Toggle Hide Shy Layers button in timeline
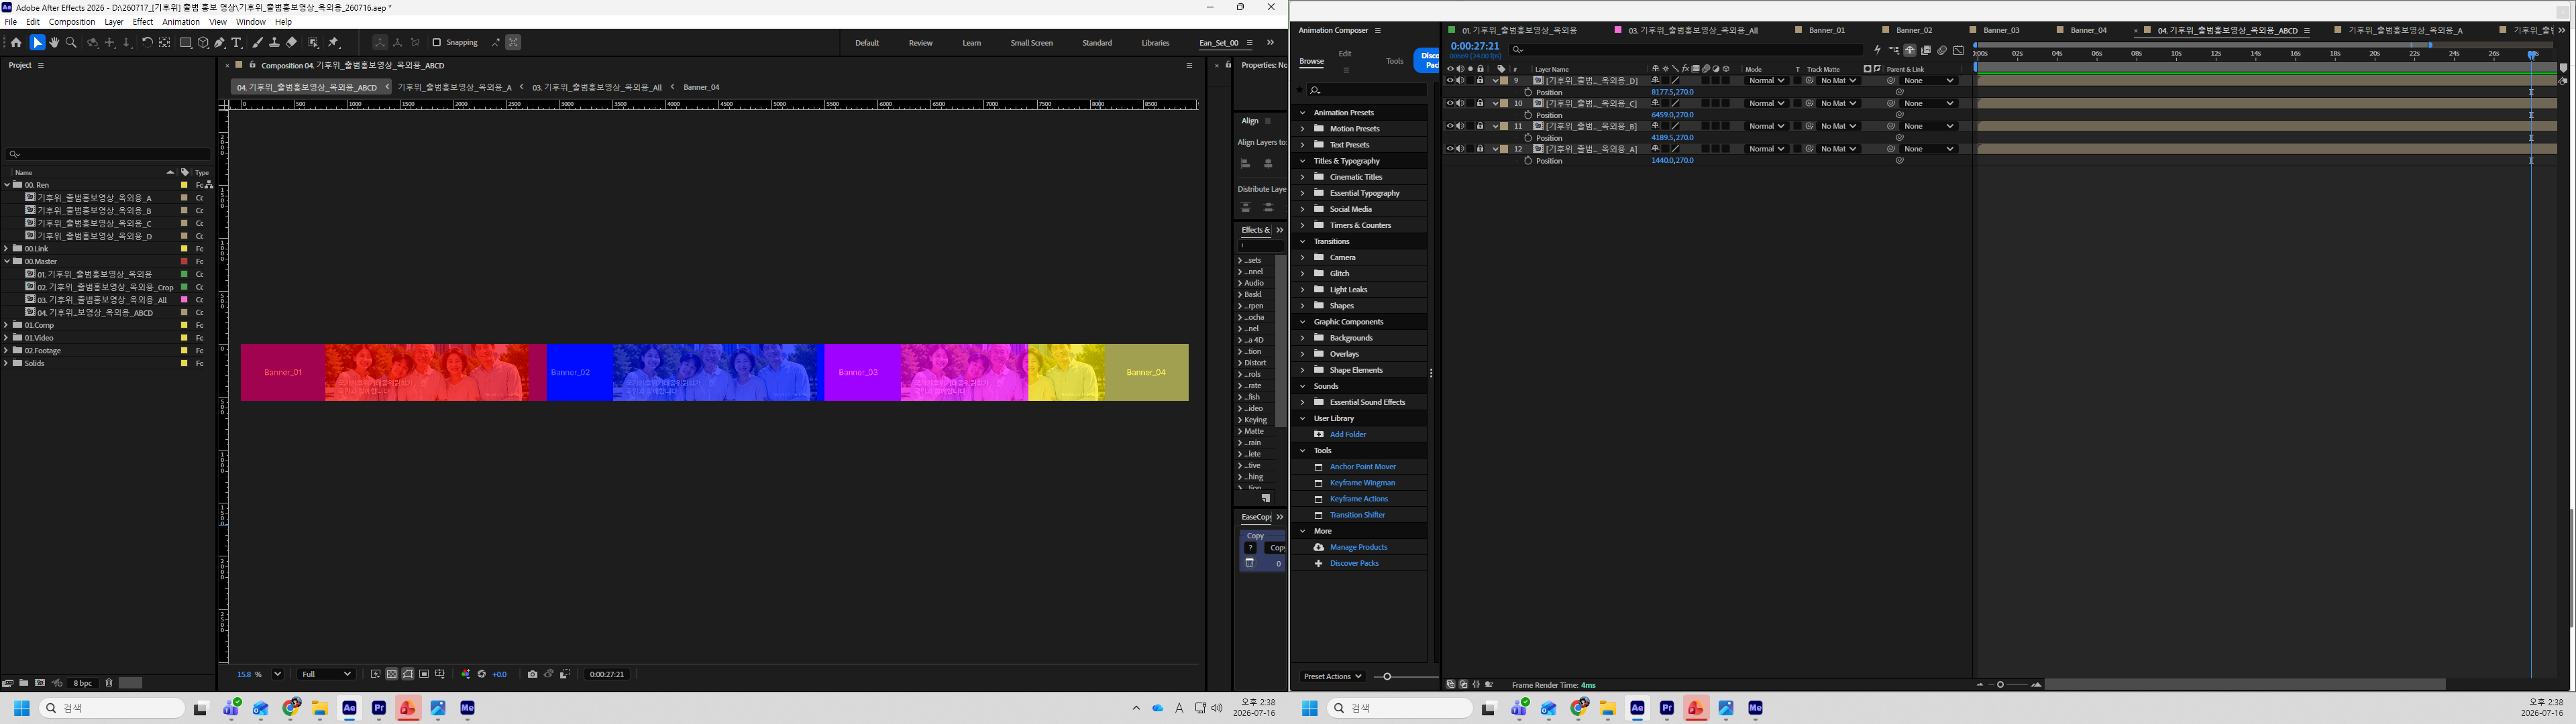The image size is (2576, 724). coord(1910,50)
